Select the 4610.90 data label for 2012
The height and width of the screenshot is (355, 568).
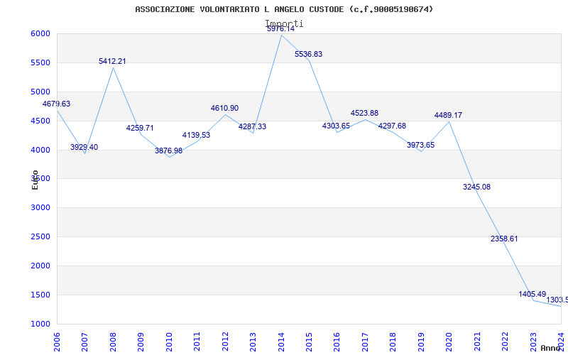click(224, 108)
